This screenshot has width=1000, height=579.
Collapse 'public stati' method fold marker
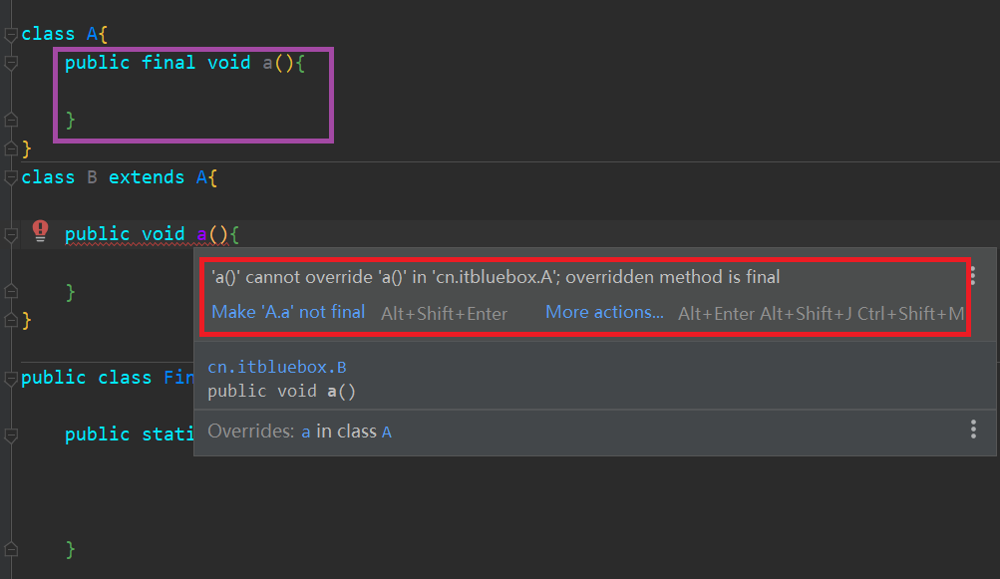pos(11,434)
